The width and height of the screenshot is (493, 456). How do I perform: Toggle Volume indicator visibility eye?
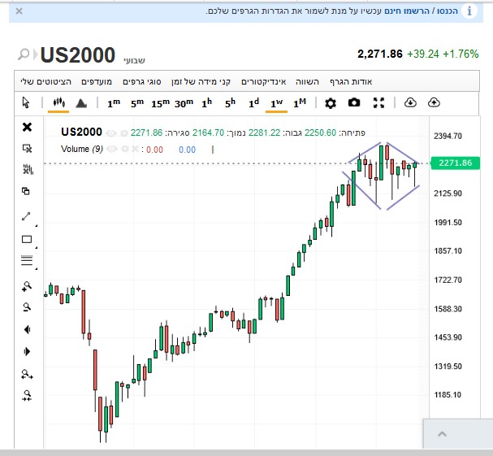click(x=111, y=150)
